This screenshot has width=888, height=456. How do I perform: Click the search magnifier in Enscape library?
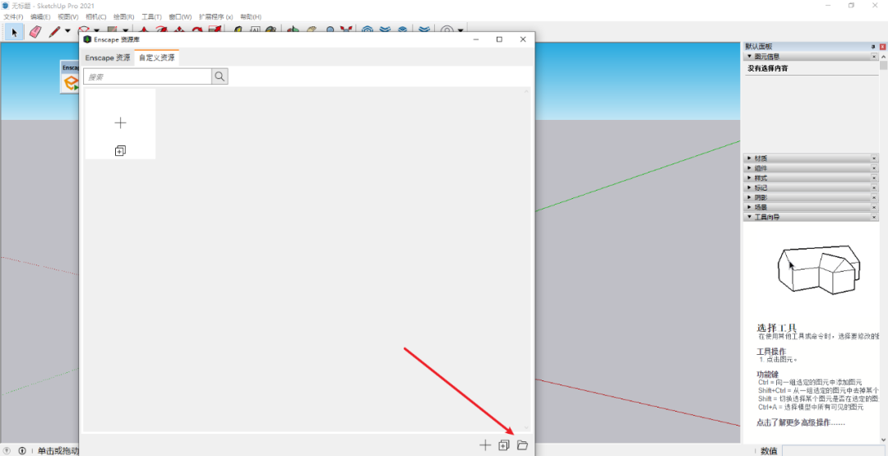220,76
